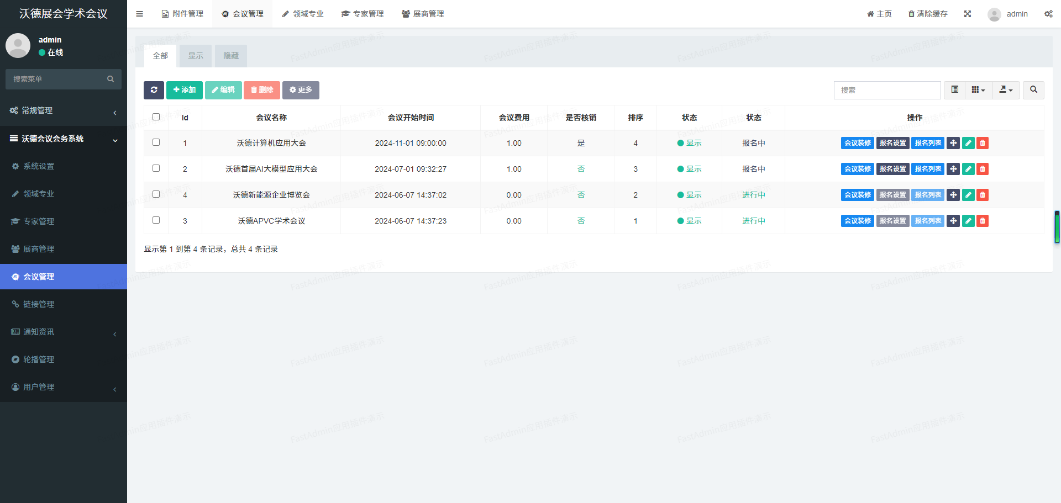The image size is (1061, 503).
Task: Collapse the 沃德会议会务系统 sidebar menu
Action: pos(64,139)
